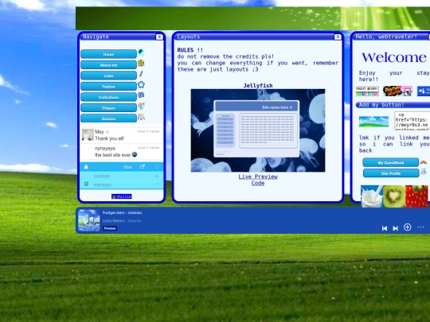Viewport: 430px width, 322px height.
Task: Open the Links navigation button
Action: (x=108, y=76)
